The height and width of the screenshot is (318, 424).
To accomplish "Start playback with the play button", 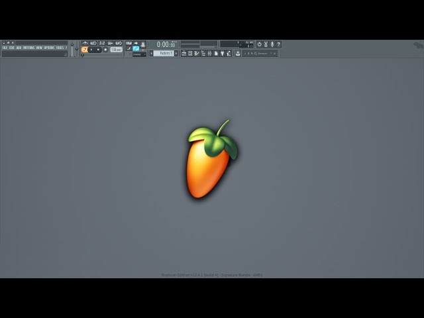I will (91, 50).
